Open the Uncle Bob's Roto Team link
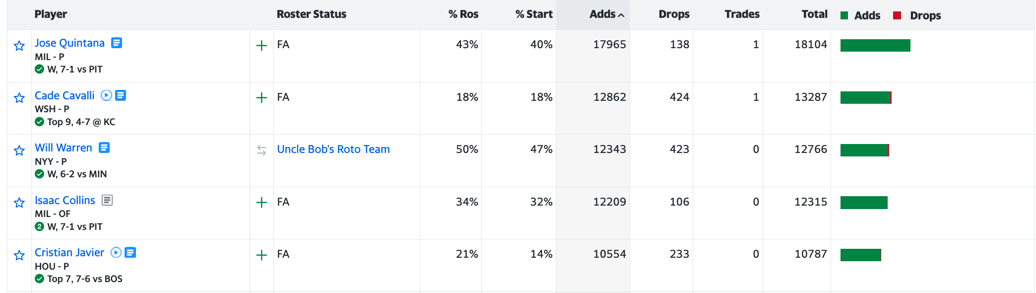This screenshot has height=293, width=1036. (333, 149)
